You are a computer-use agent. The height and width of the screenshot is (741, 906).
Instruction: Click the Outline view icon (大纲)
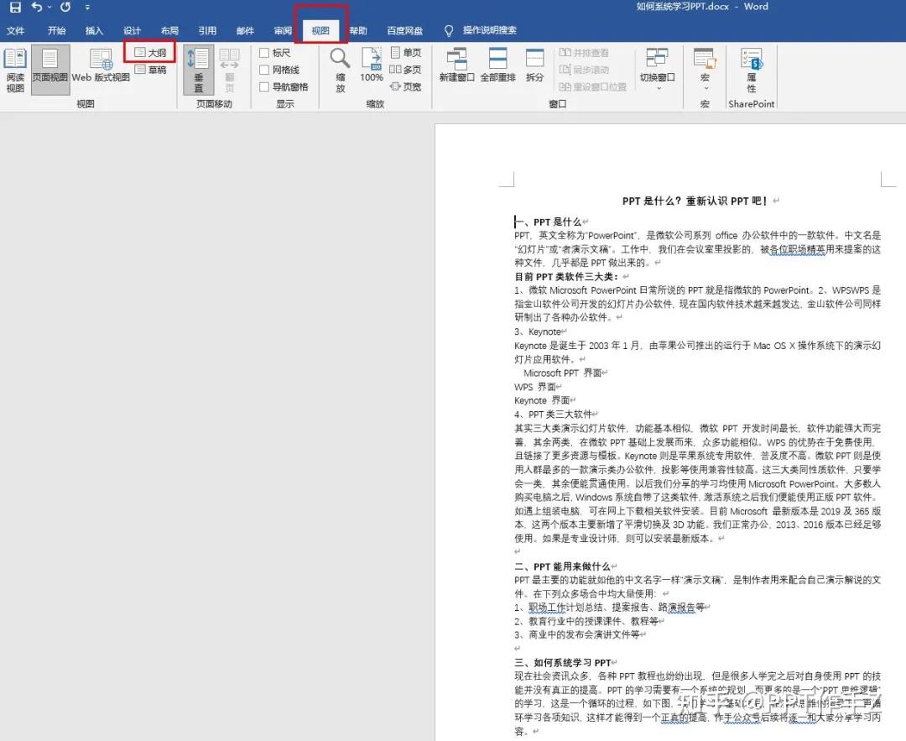click(x=149, y=51)
